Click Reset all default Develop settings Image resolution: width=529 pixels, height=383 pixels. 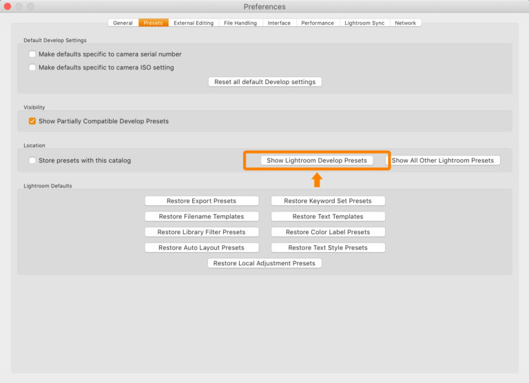pyautogui.click(x=264, y=82)
